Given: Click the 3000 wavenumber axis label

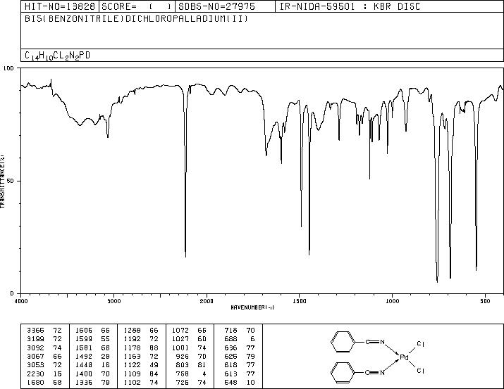Looking at the screenshot, I should pos(113,301).
